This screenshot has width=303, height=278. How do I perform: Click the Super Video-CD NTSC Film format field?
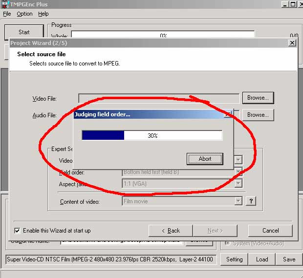[111, 259]
